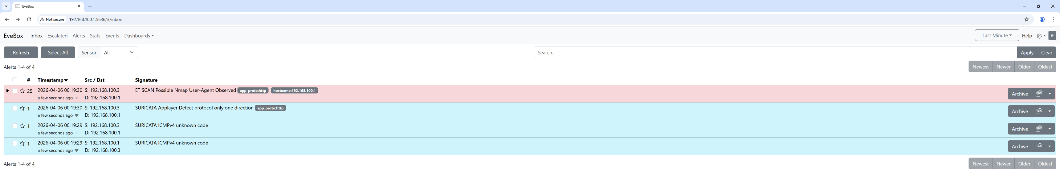Star the ICMPv4 alert from 192.168.100.1
The image size is (1060, 185).
point(22,143)
